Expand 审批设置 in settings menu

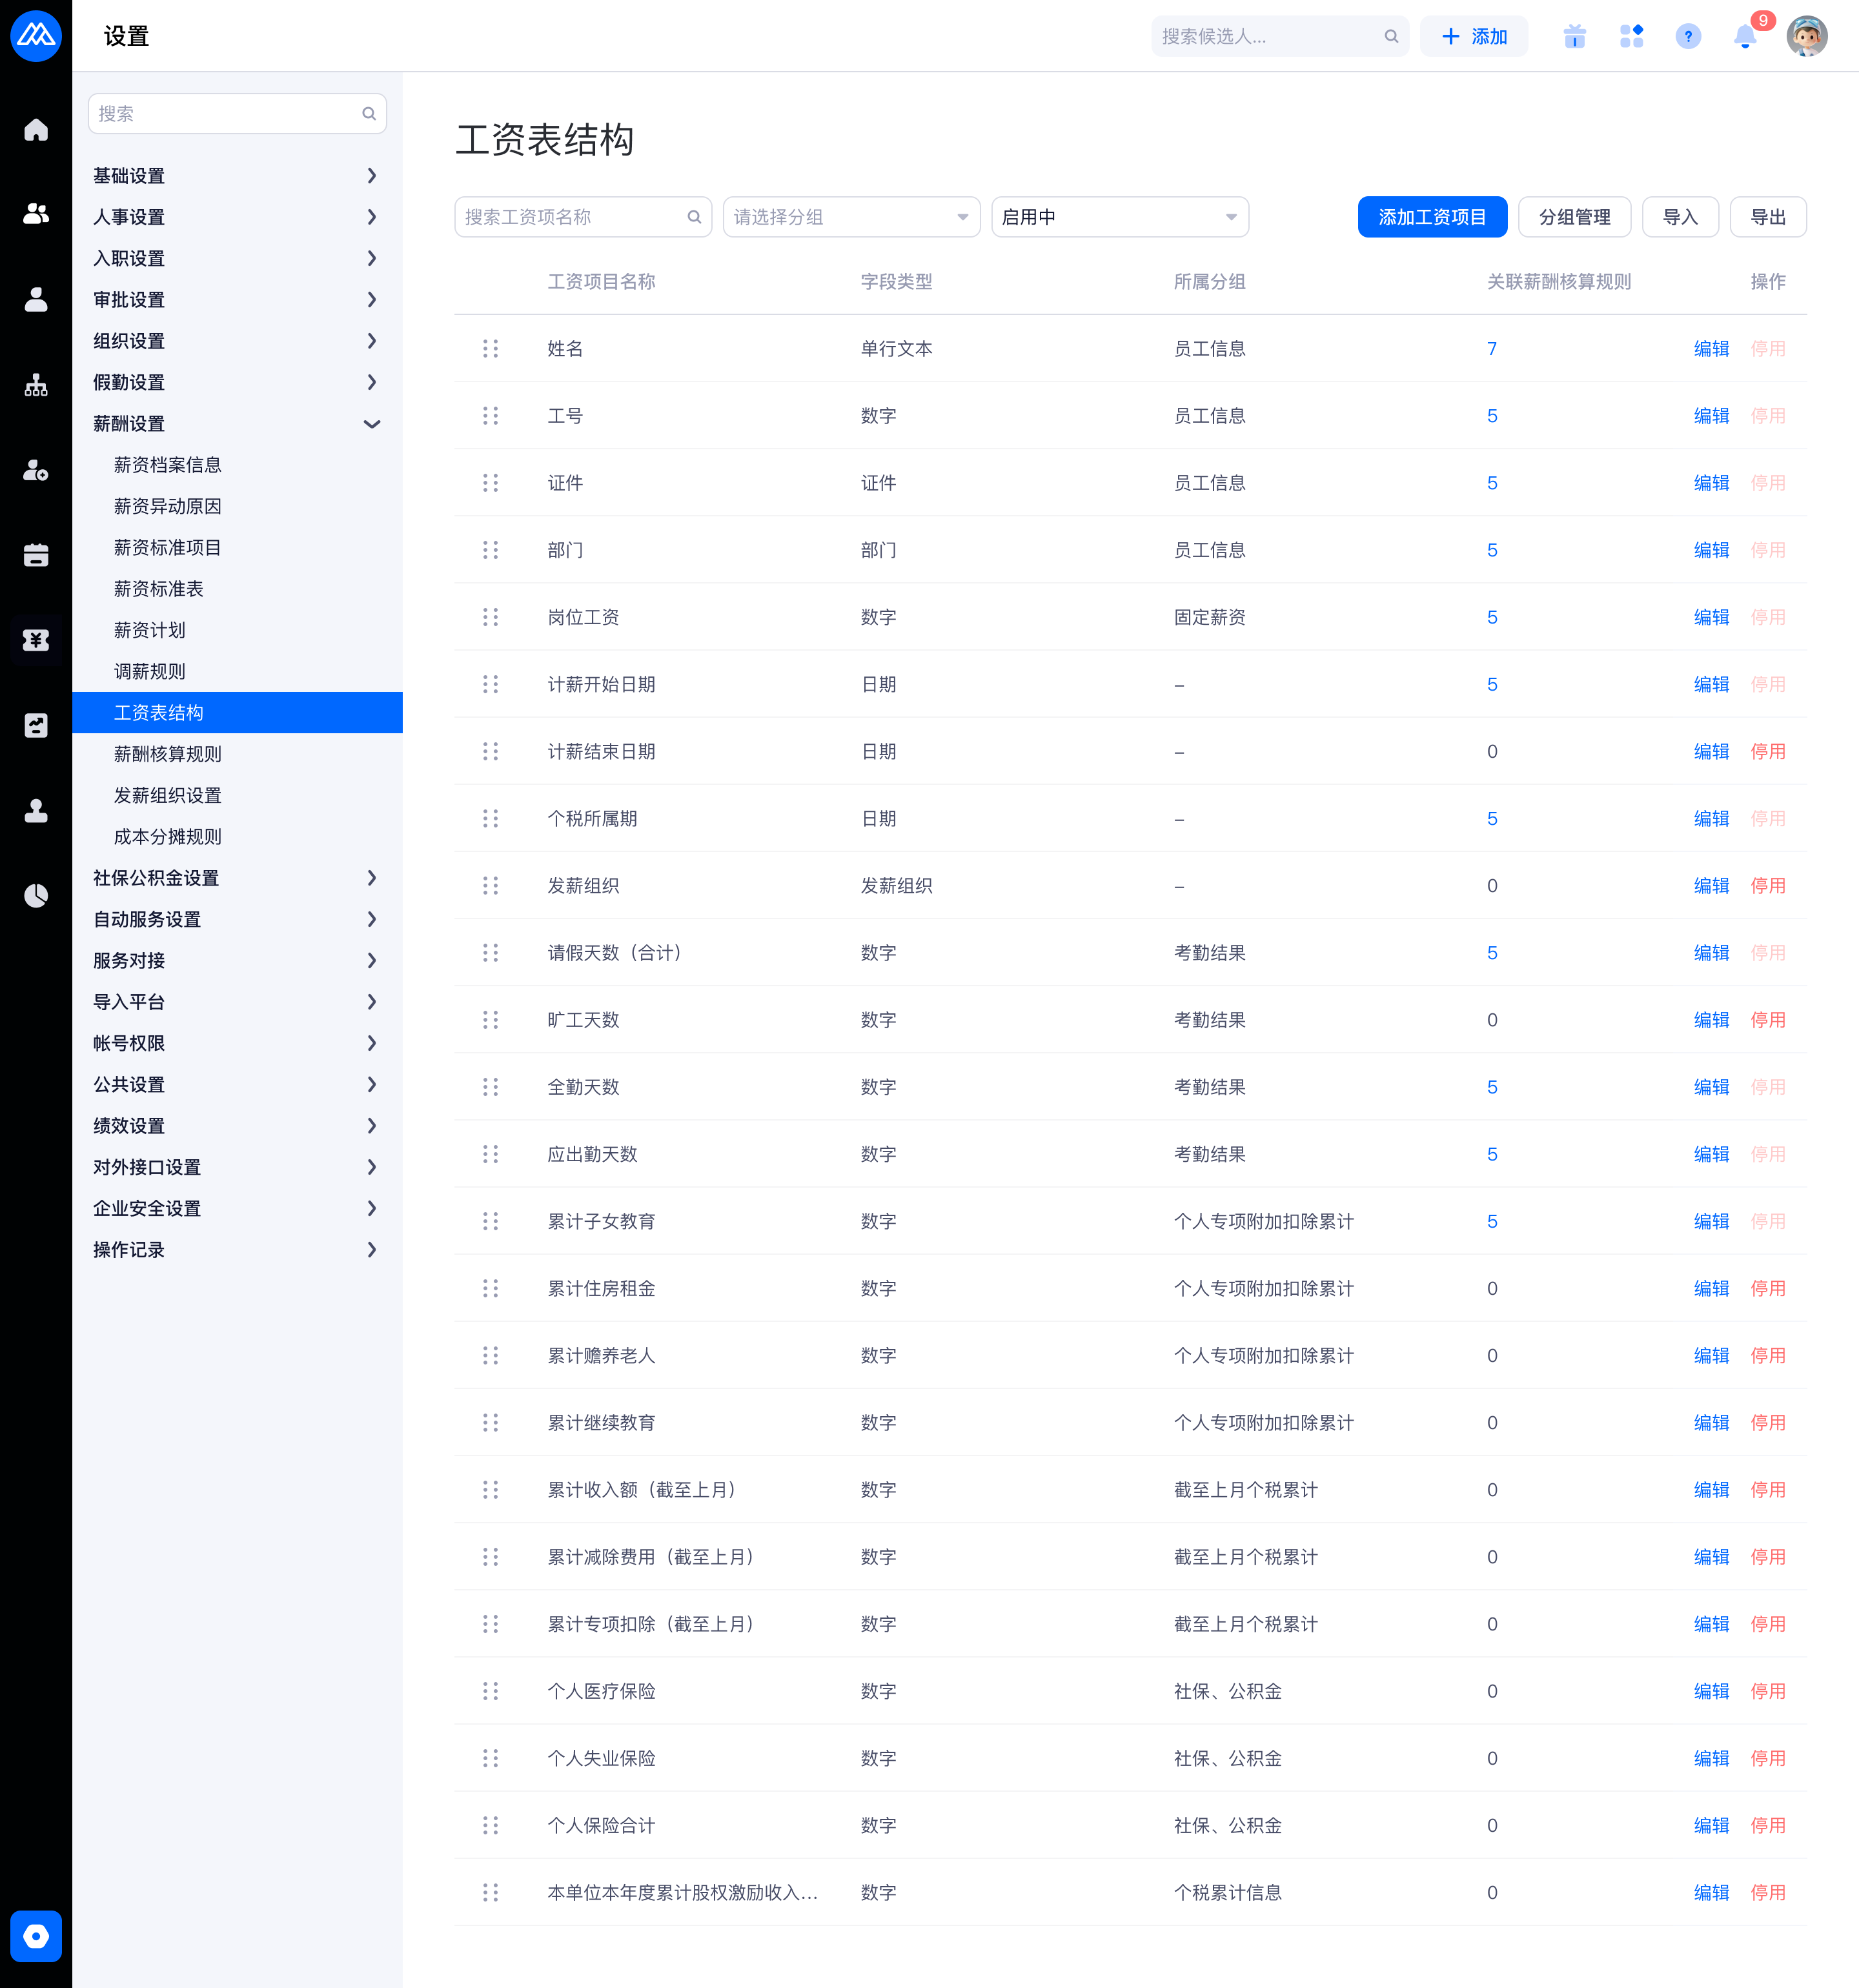point(237,300)
